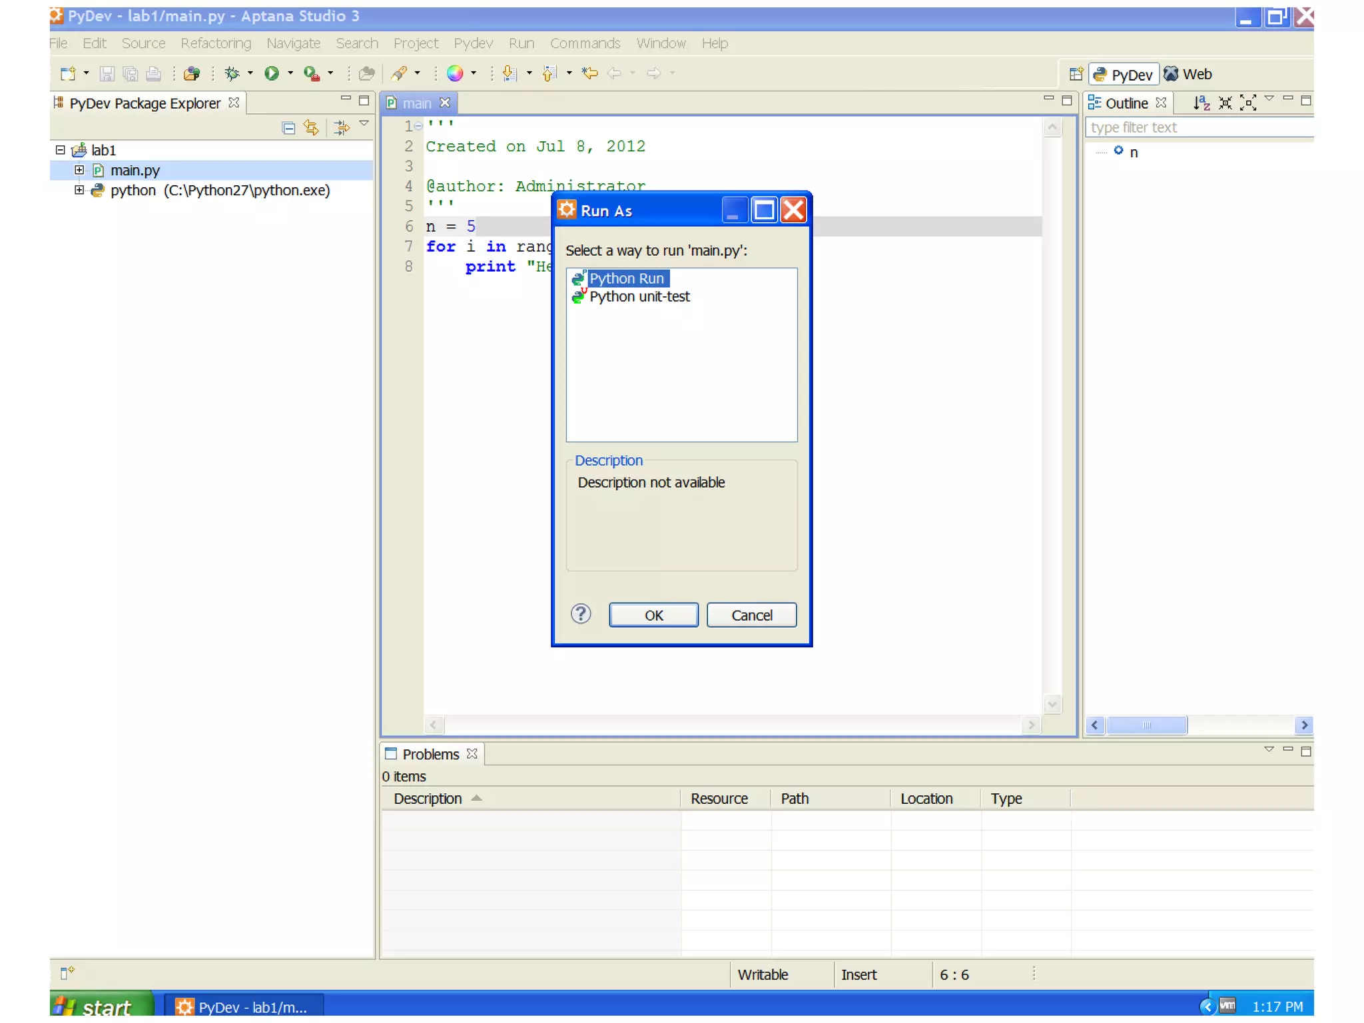Screen dimensions: 1364x1023
Task: Click the editor scroll down arrow
Action: click(x=1052, y=703)
